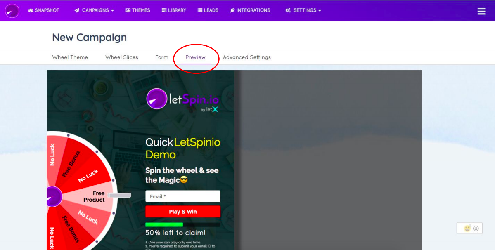Image resolution: width=495 pixels, height=250 pixels.
Task: Expand the Settings dropdown menu
Action: (303, 10)
